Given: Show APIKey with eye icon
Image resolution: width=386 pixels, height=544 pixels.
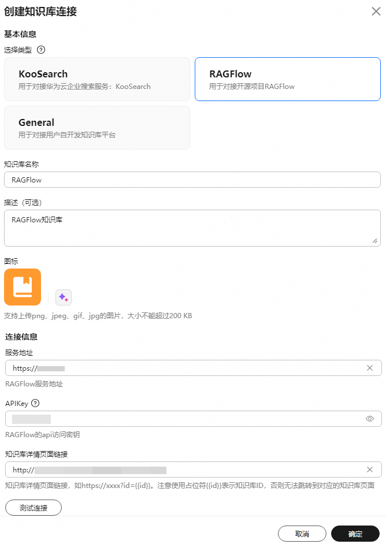Looking at the screenshot, I should click(370, 419).
